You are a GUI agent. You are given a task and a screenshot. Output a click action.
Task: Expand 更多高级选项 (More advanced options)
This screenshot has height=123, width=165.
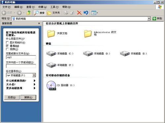21,88
